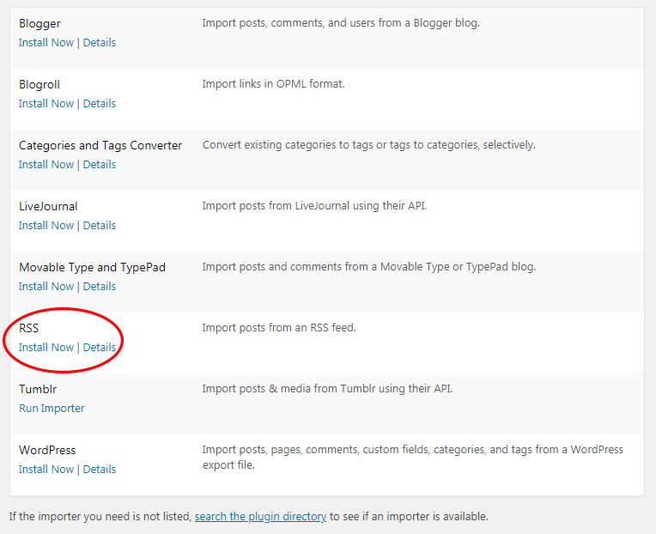Select the WordPress importer title

tap(47, 451)
